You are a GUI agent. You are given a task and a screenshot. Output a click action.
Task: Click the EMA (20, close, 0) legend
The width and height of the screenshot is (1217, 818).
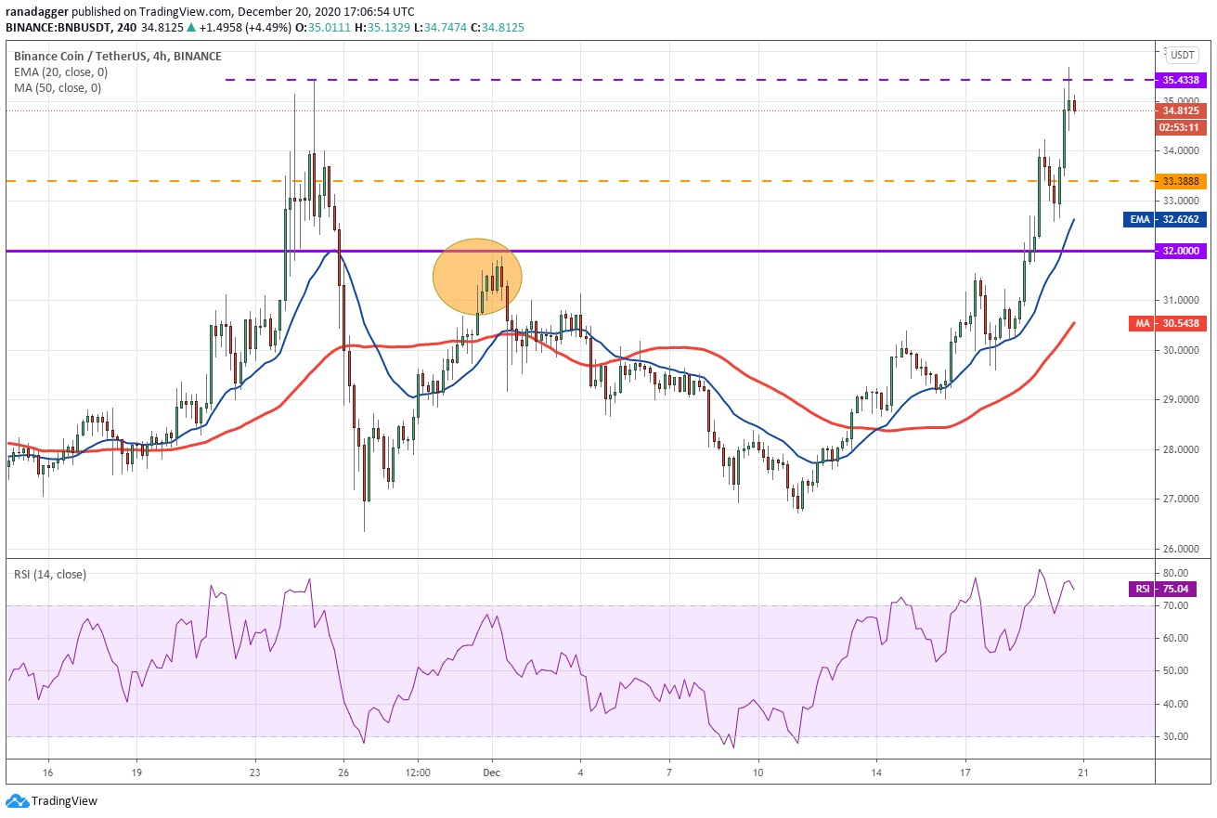tap(58, 72)
